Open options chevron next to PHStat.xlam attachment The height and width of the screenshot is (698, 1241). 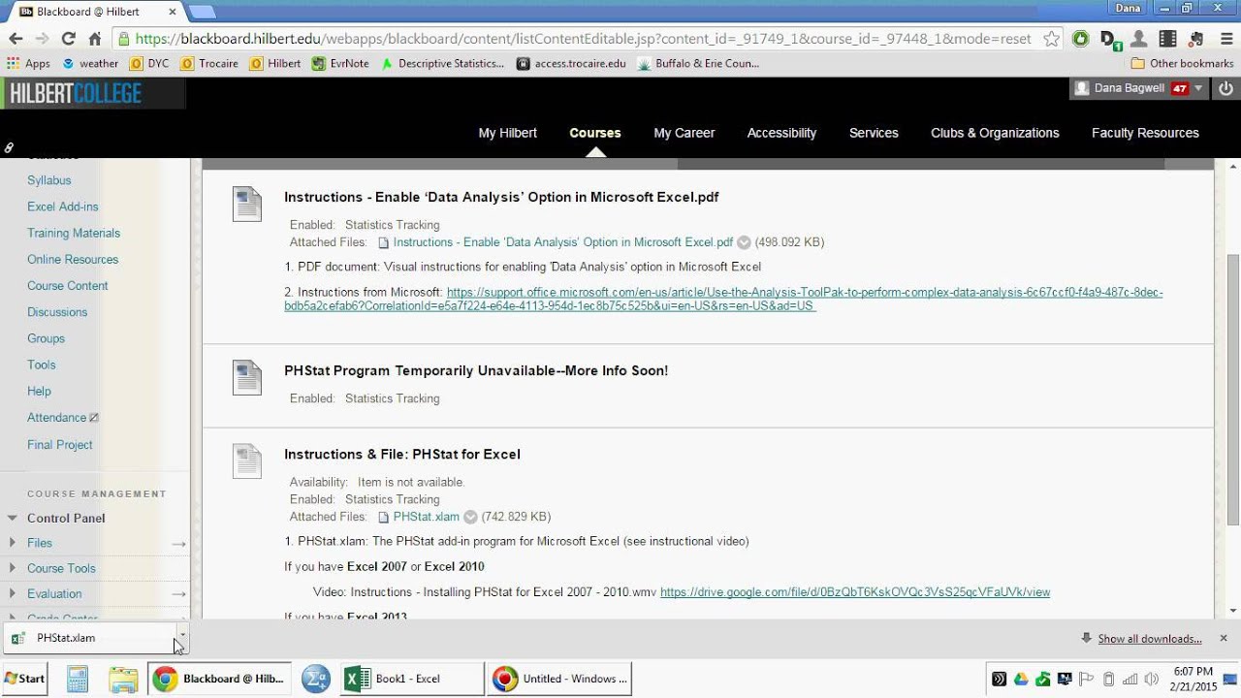470,517
